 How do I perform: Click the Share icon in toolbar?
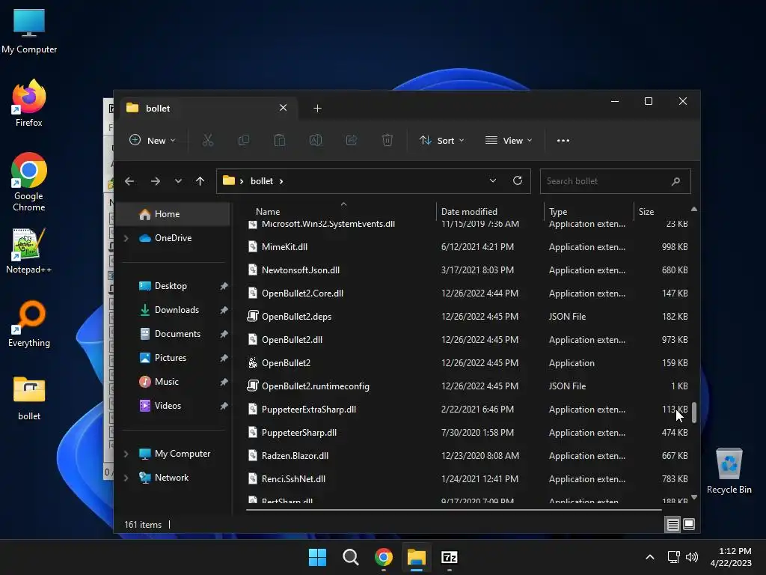(x=352, y=140)
